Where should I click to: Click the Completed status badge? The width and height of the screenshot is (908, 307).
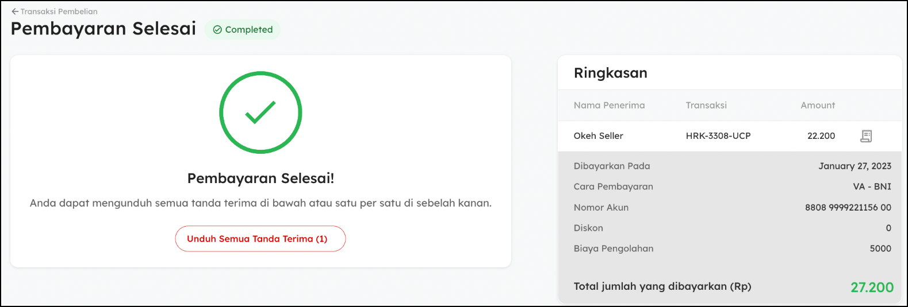pyautogui.click(x=243, y=30)
